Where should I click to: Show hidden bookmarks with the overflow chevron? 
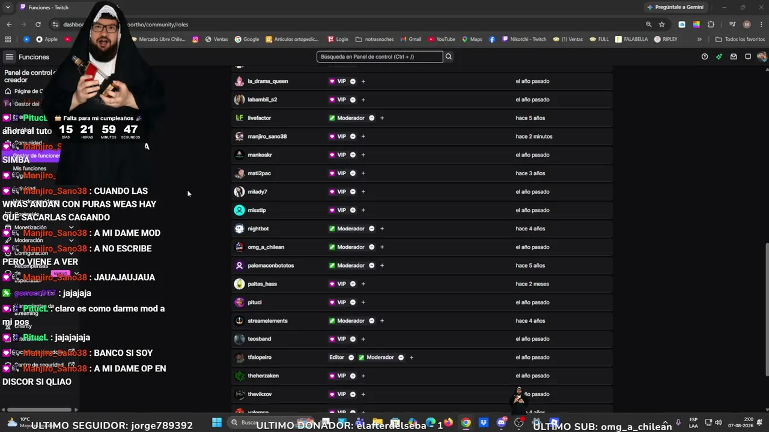coord(699,40)
